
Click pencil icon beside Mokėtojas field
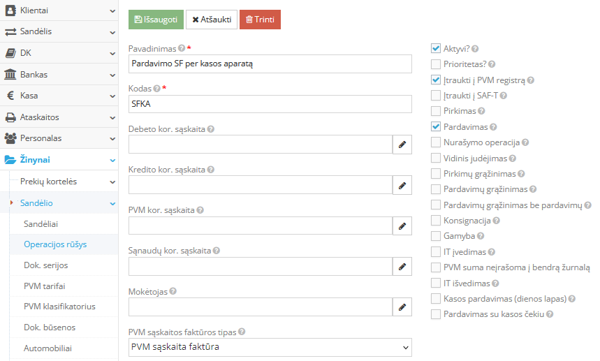pyautogui.click(x=402, y=307)
